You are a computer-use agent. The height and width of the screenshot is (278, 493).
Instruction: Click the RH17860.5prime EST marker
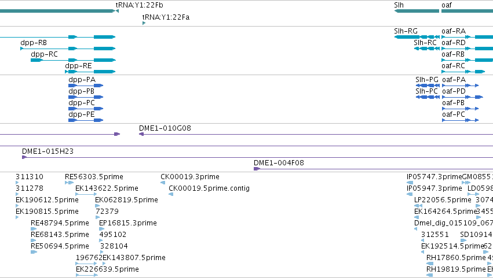point(429,264)
